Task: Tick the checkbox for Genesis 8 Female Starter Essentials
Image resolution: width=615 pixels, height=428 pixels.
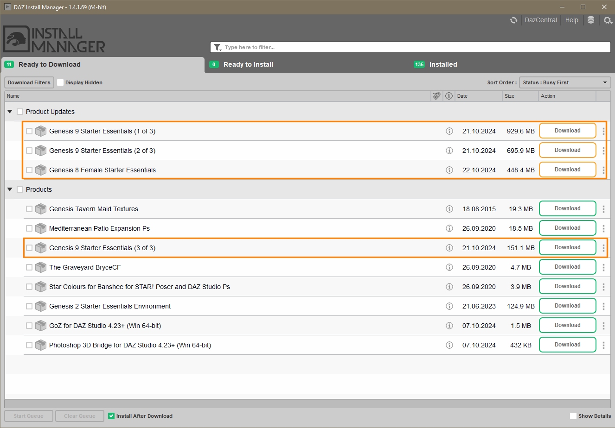Action: [x=29, y=170]
